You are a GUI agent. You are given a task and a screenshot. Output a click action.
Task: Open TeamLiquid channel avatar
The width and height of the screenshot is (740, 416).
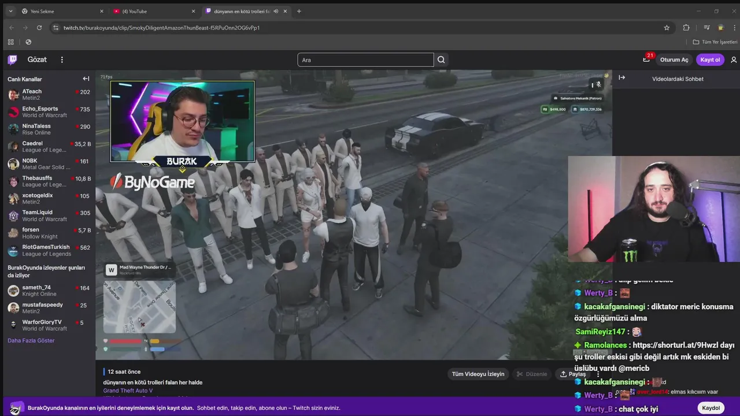[x=13, y=216]
